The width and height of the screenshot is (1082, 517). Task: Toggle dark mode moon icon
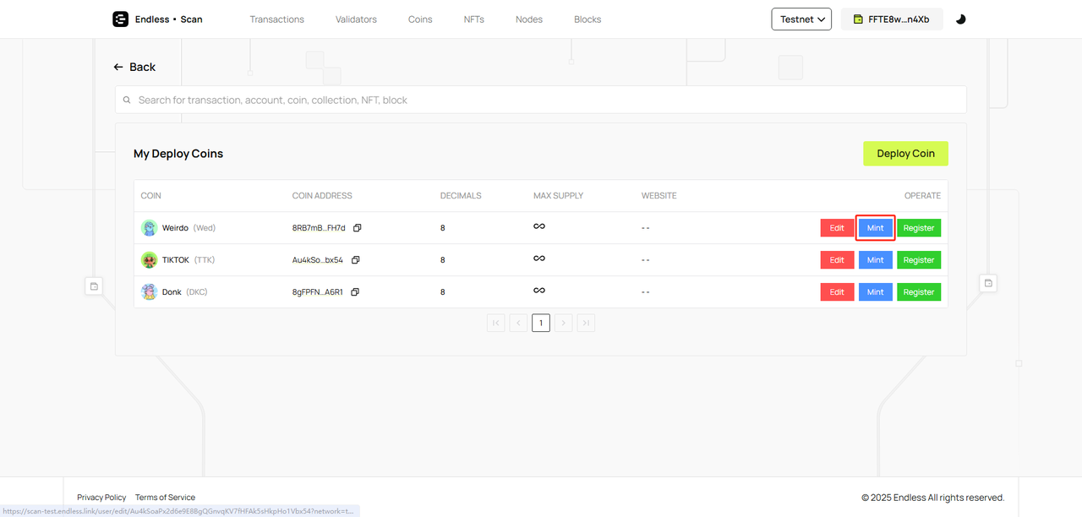[x=960, y=19]
